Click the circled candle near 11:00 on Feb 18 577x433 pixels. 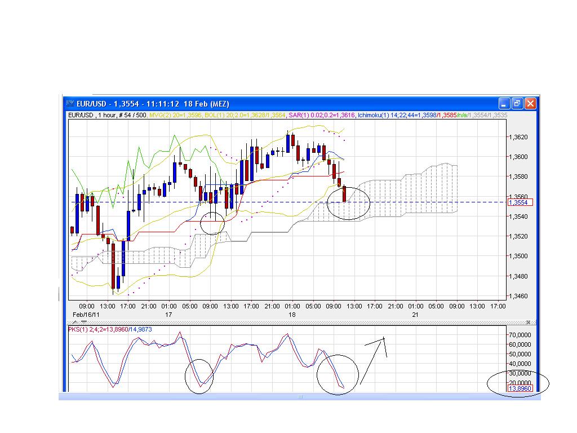click(345, 195)
